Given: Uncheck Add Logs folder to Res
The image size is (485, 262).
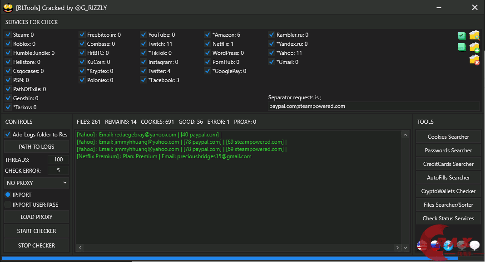Looking at the screenshot, I should pos(8,134).
